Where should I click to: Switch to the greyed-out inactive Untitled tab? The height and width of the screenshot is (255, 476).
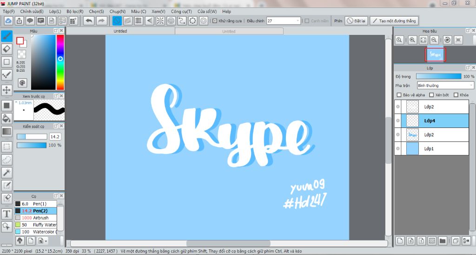(229, 31)
